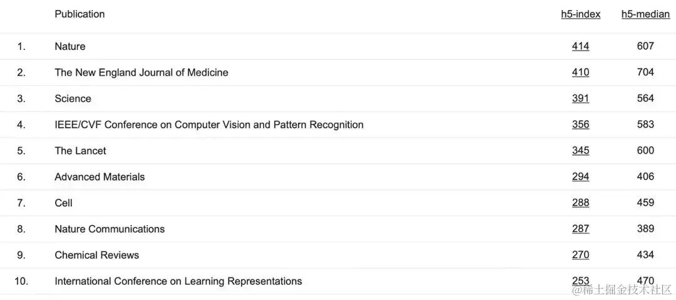This screenshot has height=300, width=676.
Task: Open the h5-median column header link
Action: coord(645,14)
